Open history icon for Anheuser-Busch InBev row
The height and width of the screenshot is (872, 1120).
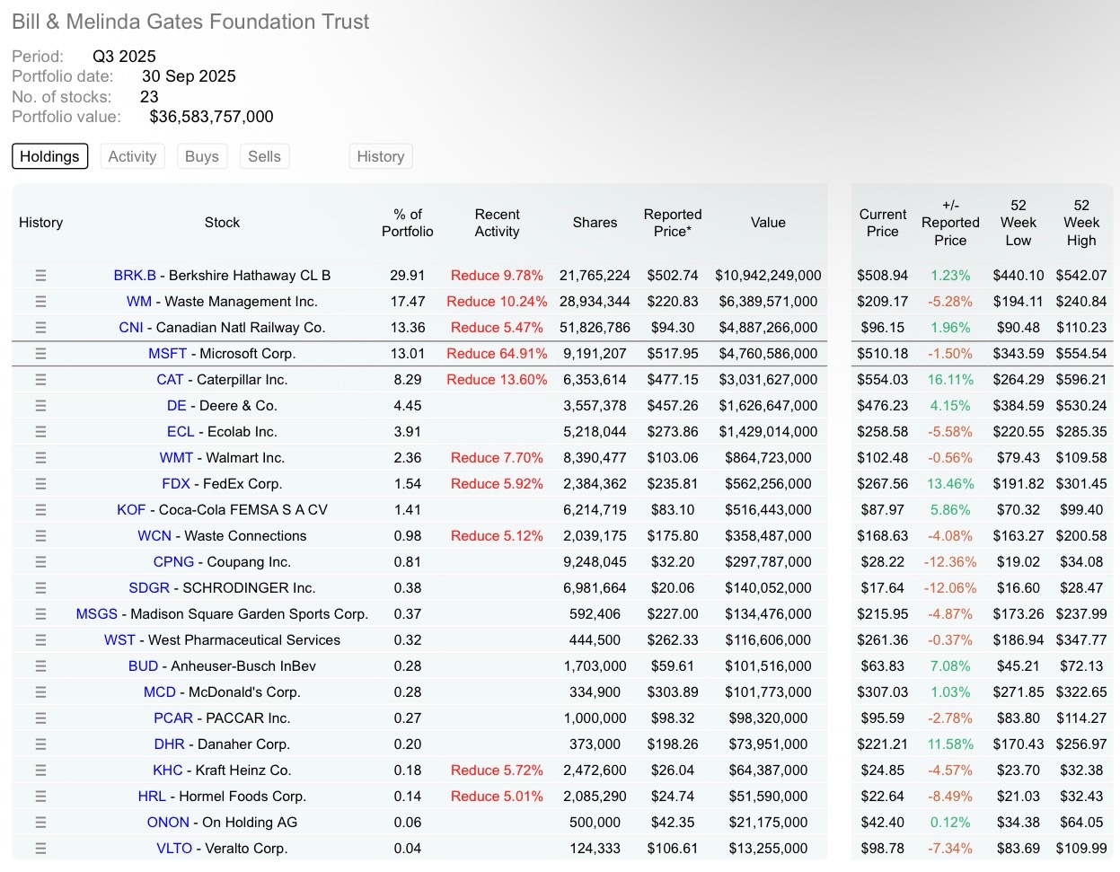point(40,666)
